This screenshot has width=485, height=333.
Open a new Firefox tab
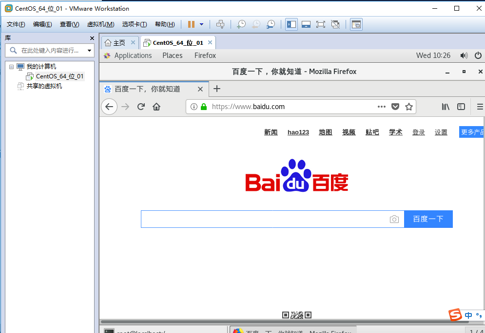click(217, 89)
